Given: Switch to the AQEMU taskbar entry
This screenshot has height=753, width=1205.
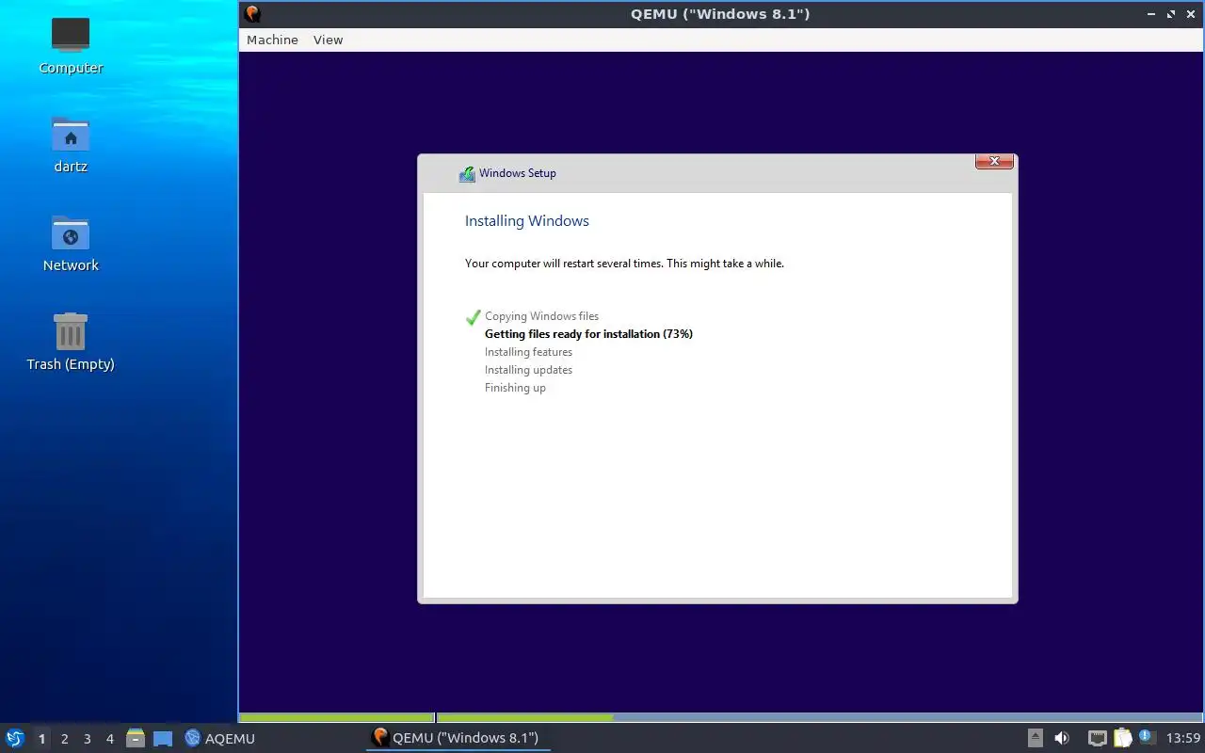Looking at the screenshot, I should (x=220, y=738).
